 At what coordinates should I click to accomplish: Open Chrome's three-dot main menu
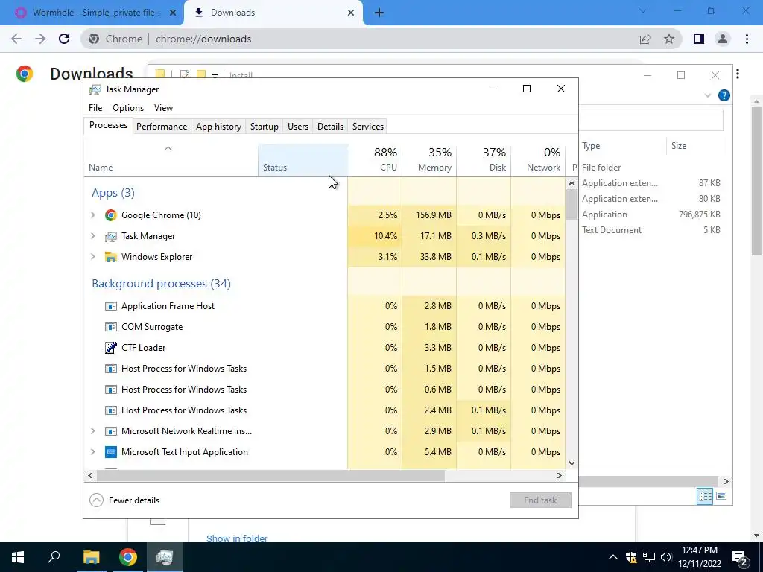(x=747, y=39)
